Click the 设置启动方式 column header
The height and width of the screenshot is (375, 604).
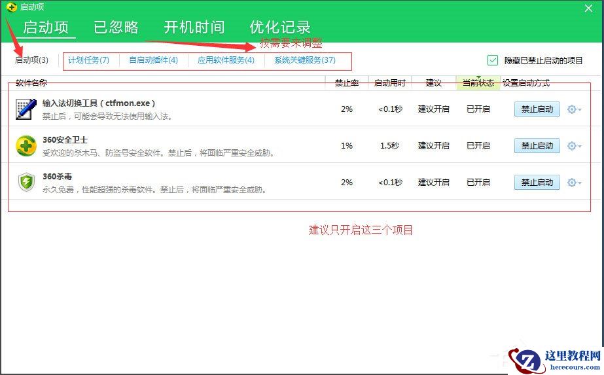tap(526, 83)
